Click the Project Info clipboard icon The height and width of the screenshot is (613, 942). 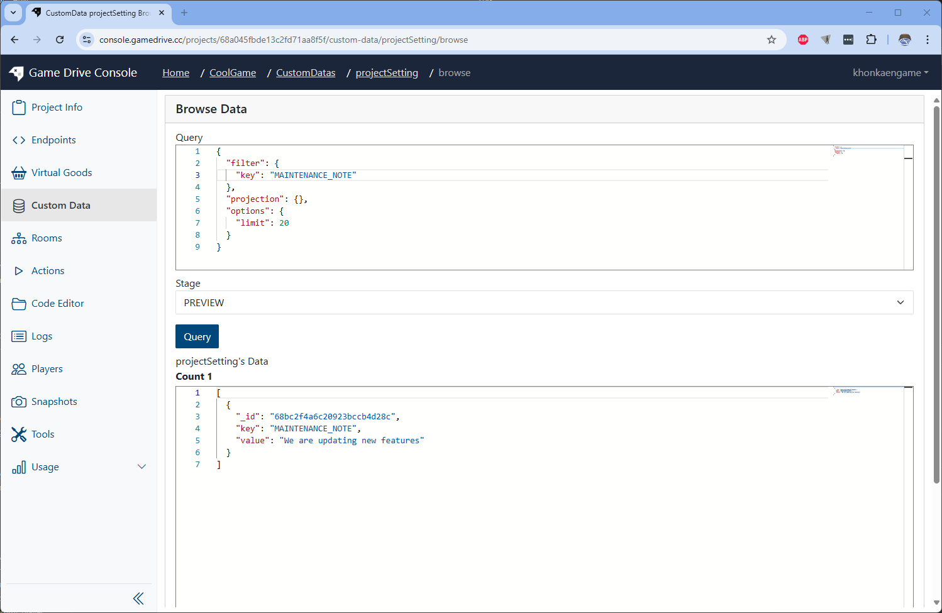[x=19, y=108]
